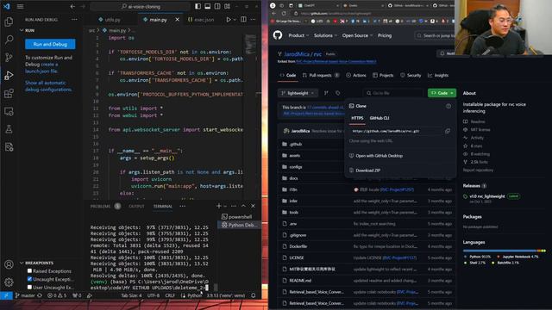Open the PROBLEMS panel tab
The image size is (552, 310).
pos(100,207)
